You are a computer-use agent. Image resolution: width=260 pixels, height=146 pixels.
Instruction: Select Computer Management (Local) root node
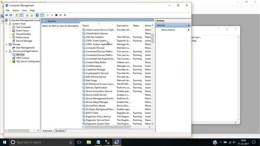coord(24,20)
